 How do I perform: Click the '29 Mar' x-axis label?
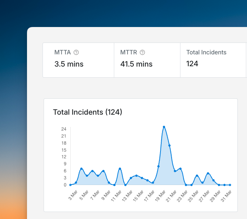[x=215, y=196]
